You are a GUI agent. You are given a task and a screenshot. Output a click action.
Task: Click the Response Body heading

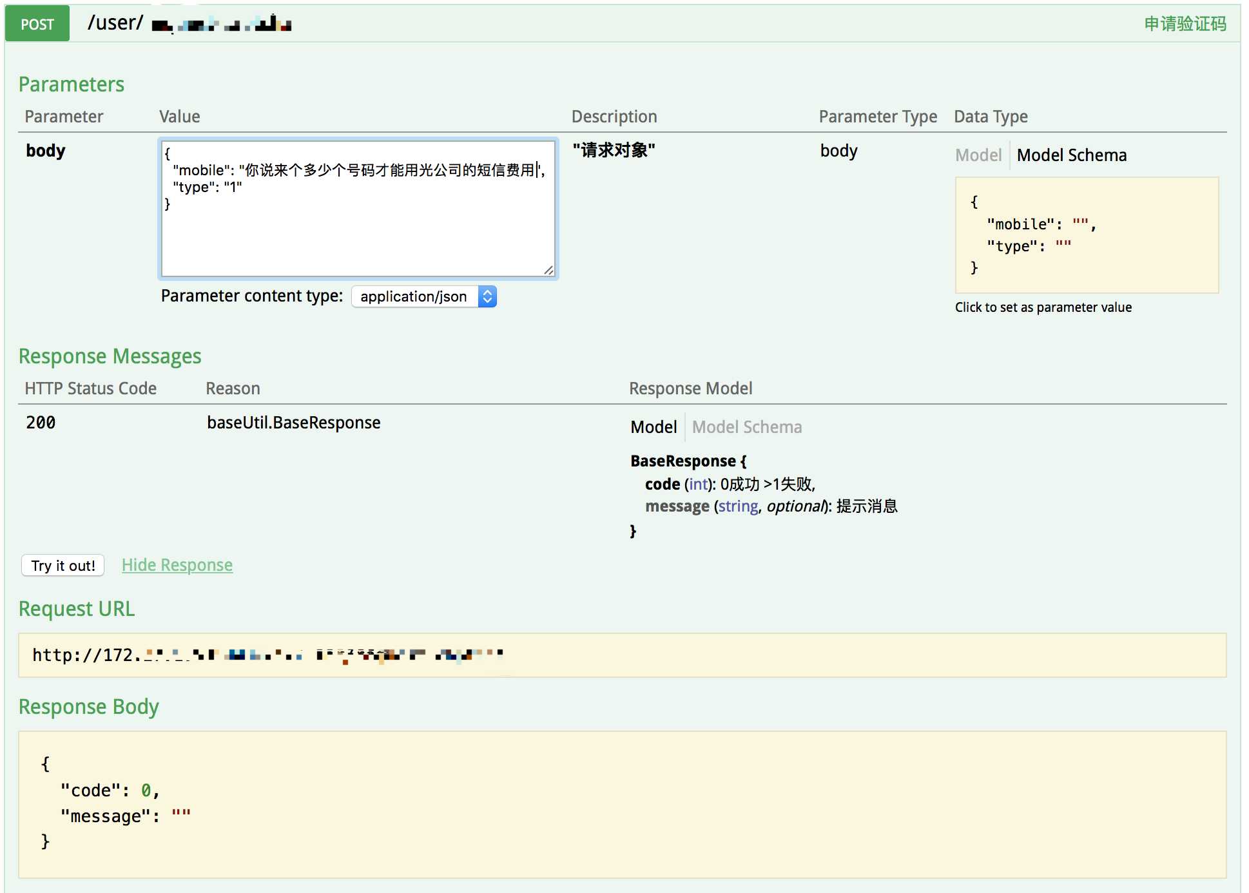coord(89,707)
